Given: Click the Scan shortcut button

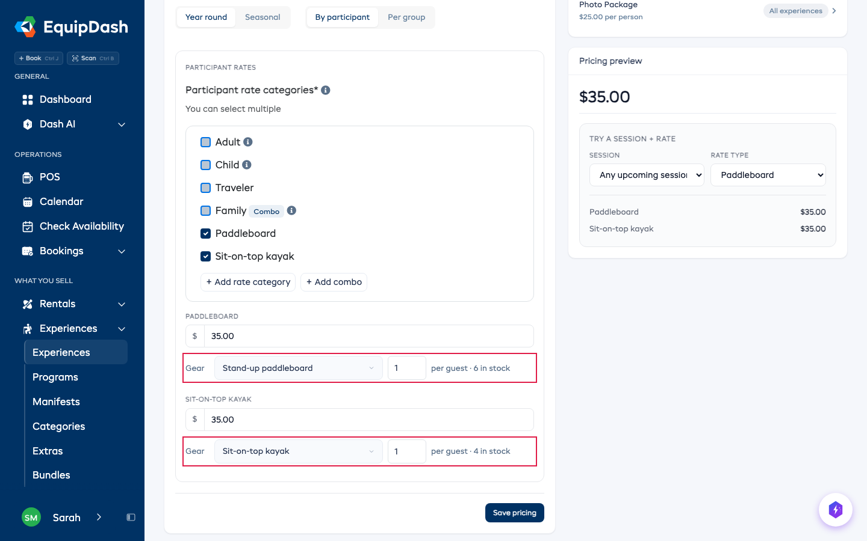Looking at the screenshot, I should [93, 58].
